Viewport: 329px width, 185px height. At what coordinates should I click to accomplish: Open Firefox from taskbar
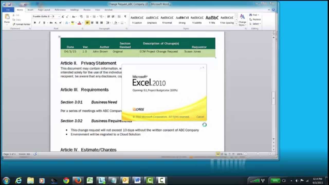click(78, 181)
